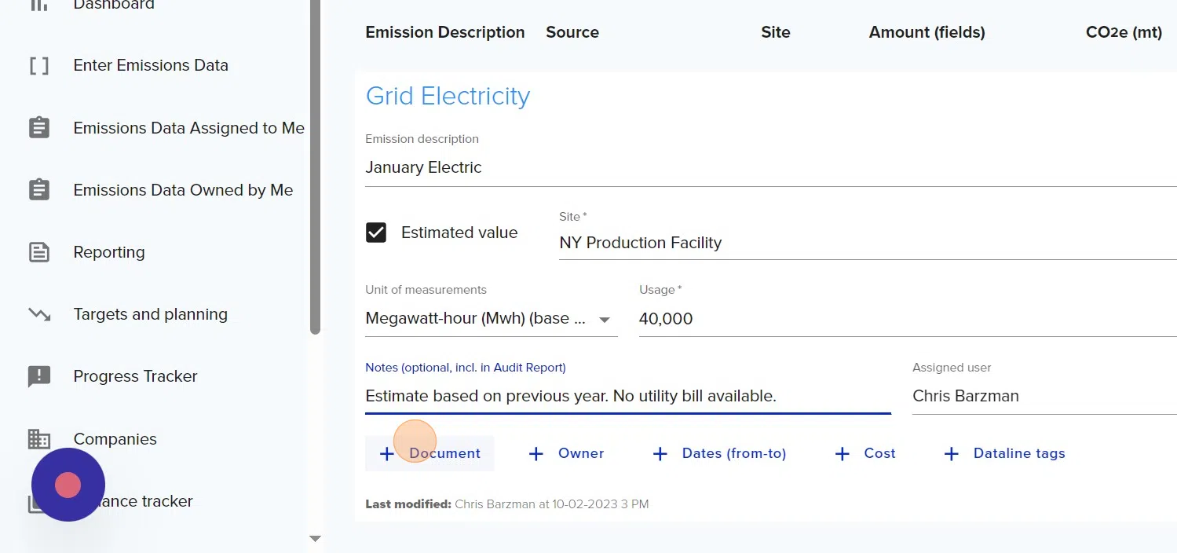This screenshot has width=1177, height=553.
Task: Click the Reporting document icon
Action: (x=39, y=252)
